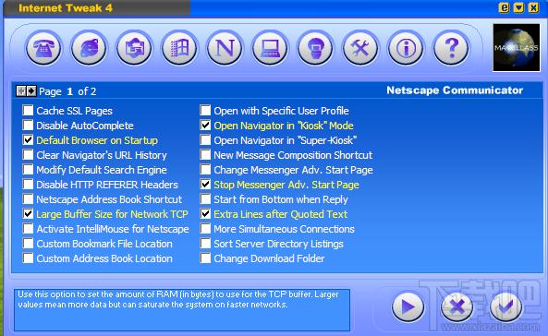
Task: Click the Magellass globe logo thumbnail
Action: click(517, 47)
